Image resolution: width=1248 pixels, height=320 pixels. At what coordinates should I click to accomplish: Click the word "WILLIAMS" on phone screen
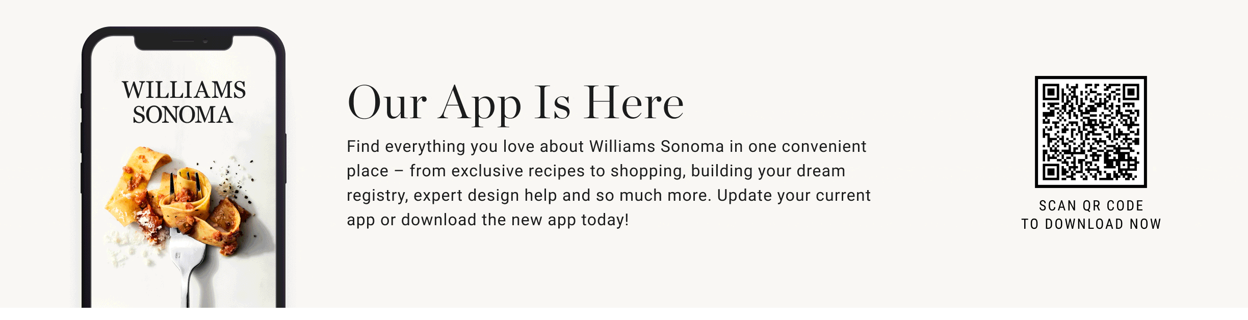pos(184,90)
